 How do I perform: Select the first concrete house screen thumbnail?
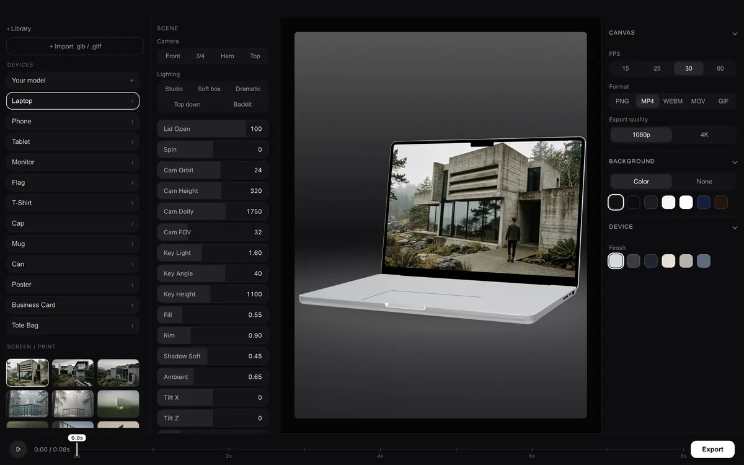pos(27,373)
